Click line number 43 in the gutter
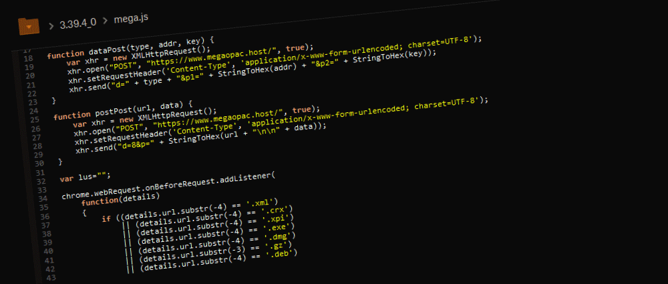 click(x=49, y=277)
